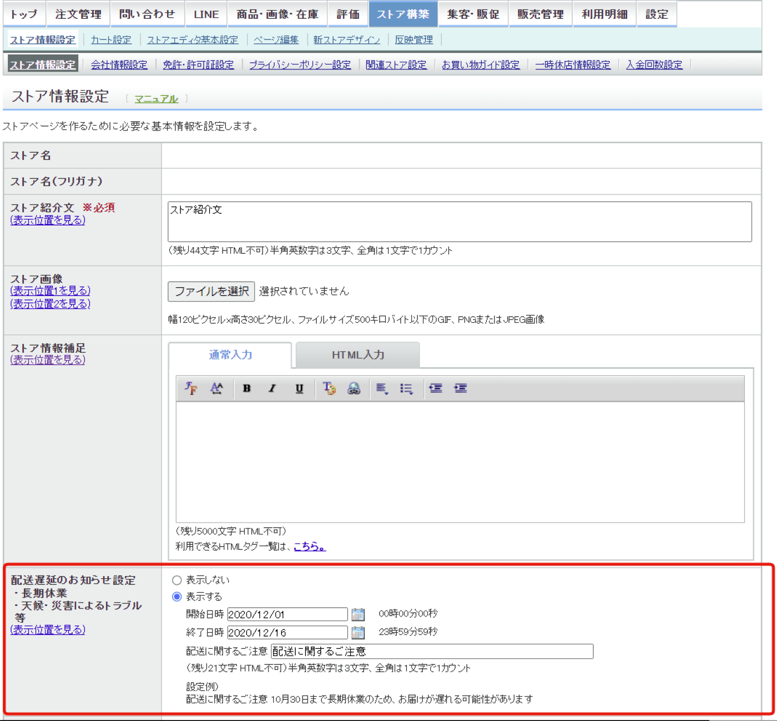Image resolution: width=777 pixels, height=721 pixels.
Task: Click the font family icon in editor toolbar
Action: coord(191,388)
